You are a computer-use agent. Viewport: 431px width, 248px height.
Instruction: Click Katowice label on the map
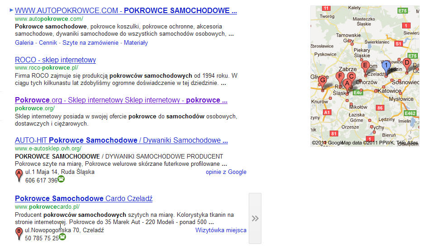pyautogui.click(x=389, y=91)
